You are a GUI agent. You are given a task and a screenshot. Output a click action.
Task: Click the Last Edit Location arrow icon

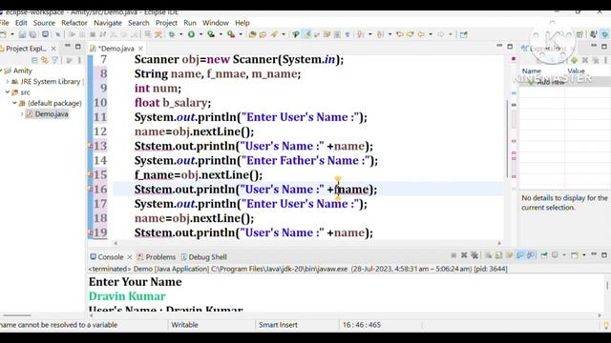point(400,34)
